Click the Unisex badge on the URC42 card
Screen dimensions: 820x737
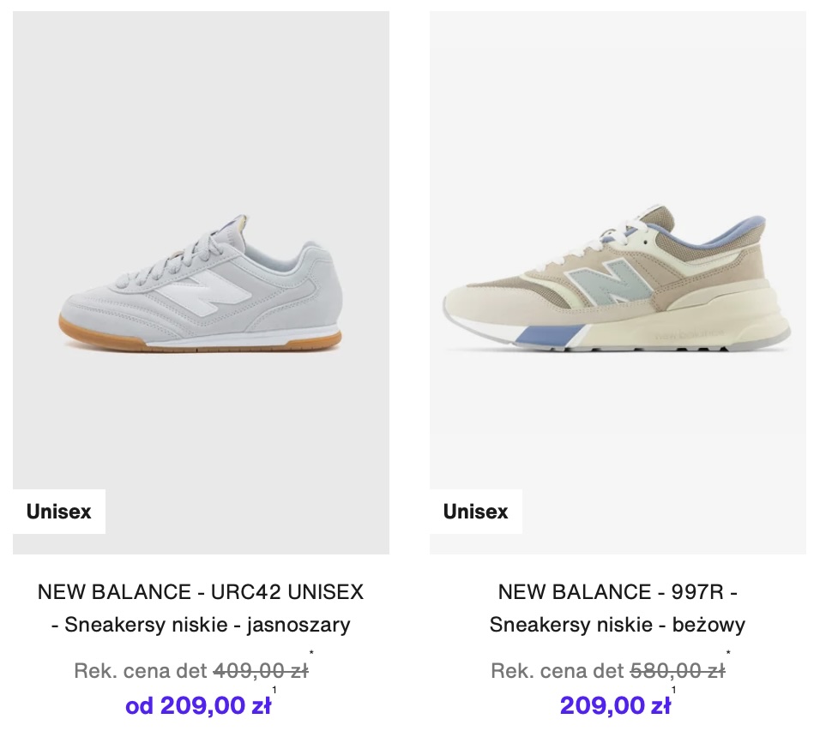[59, 512]
